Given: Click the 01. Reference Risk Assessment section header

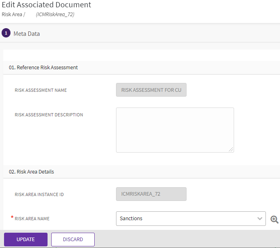Looking at the screenshot, I should tap(44, 68).
